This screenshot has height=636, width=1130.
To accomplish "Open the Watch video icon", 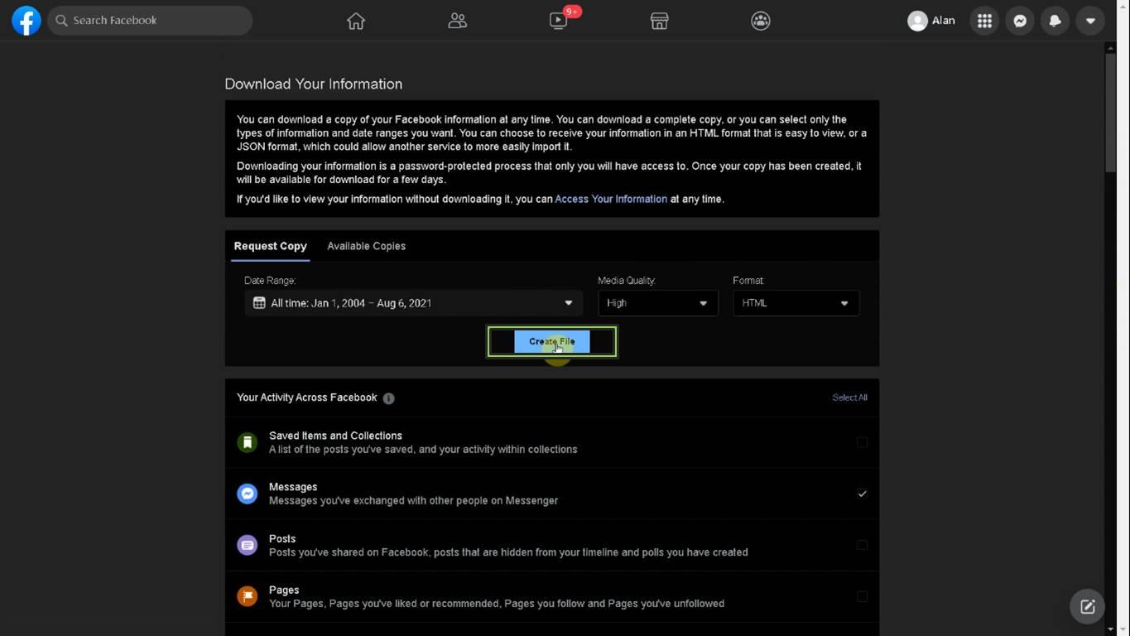I will [559, 21].
